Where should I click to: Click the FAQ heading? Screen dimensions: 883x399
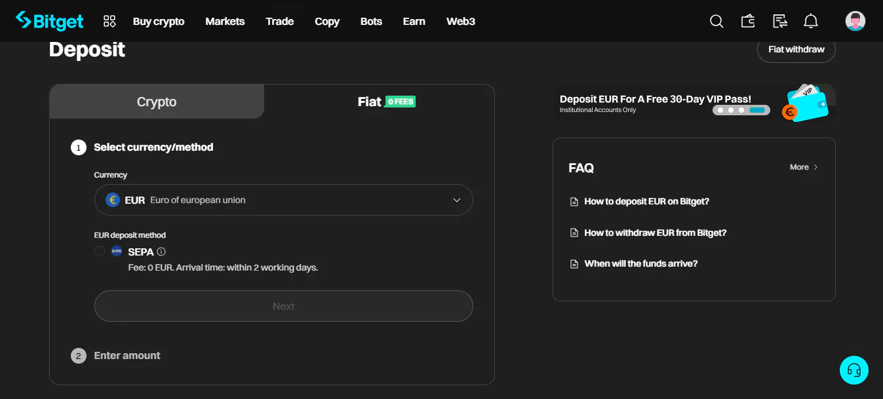point(581,168)
